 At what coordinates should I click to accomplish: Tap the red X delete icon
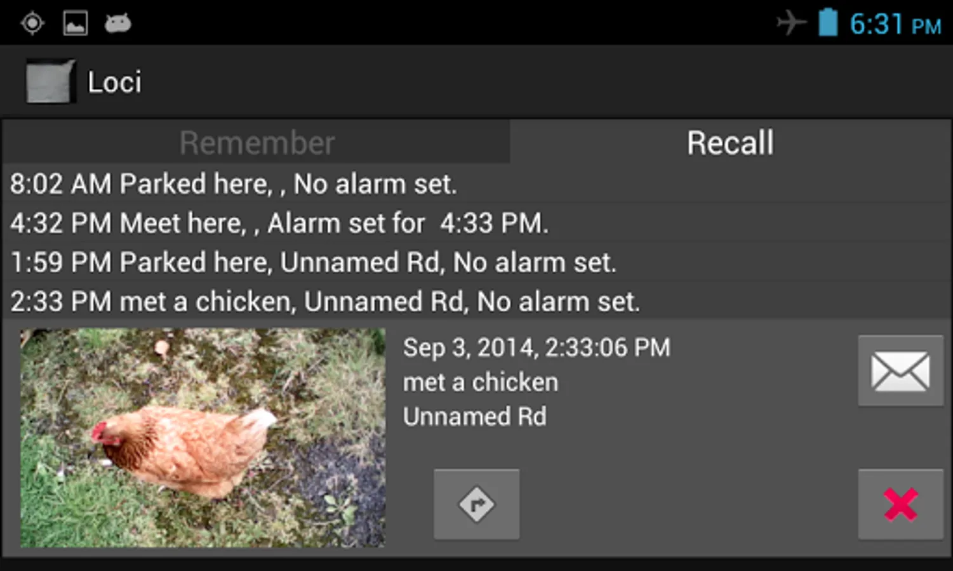pos(900,504)
